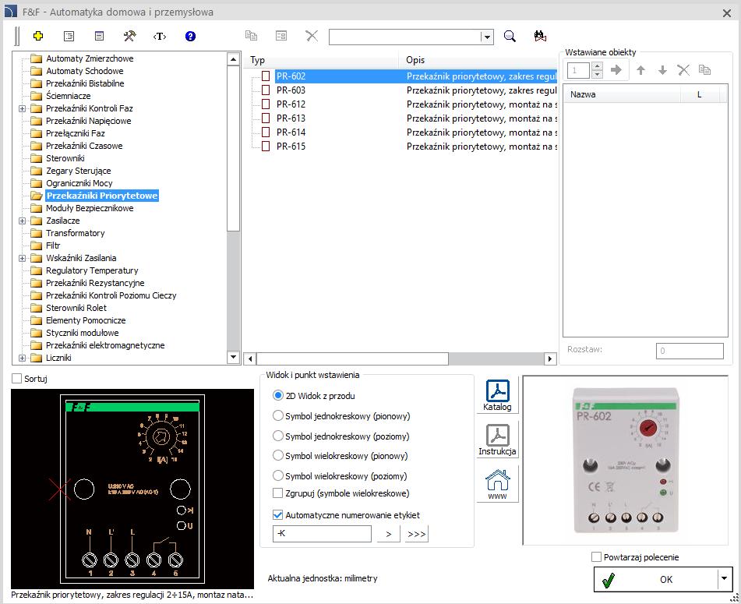
Task: Click the > next label button
Action: [x=389, y=534]
